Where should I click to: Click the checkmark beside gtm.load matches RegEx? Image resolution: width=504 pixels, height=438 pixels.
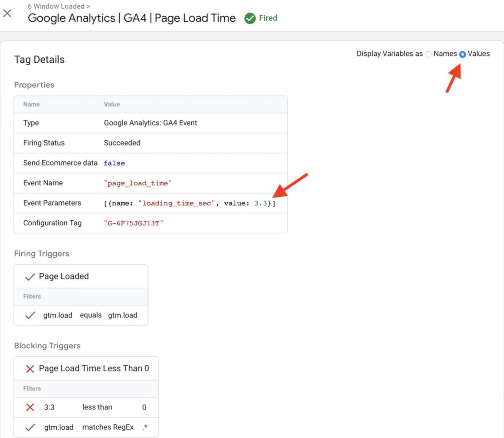pyautogui.click(x=30, y=427)
